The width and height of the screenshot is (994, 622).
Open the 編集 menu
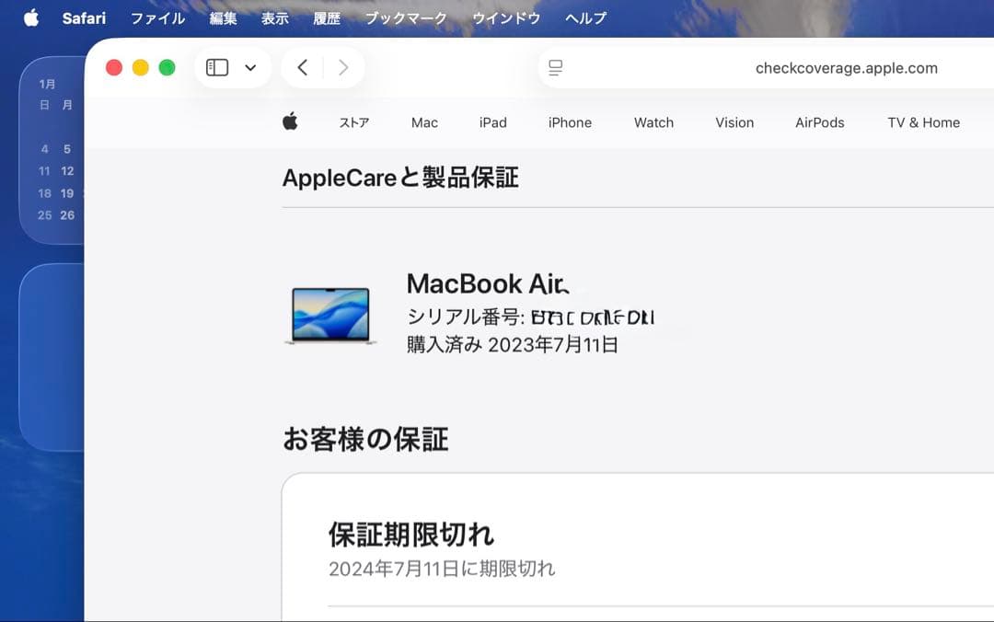223,18
